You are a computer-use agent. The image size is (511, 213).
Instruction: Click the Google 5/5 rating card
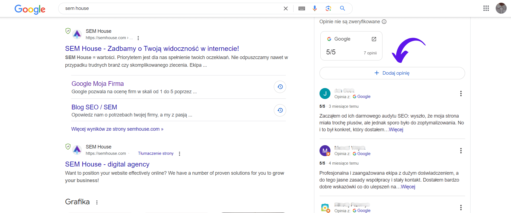tap(351, 46)
